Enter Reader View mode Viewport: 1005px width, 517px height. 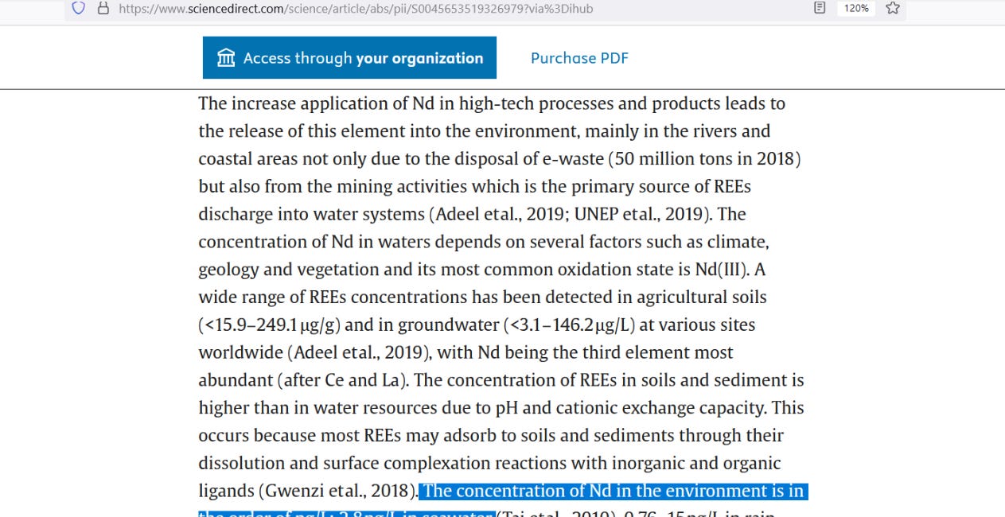coord(820,9)
